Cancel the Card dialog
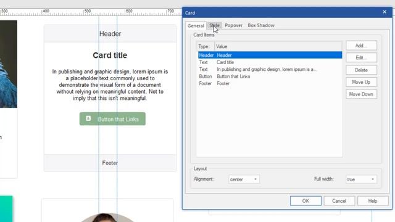 pyautogui.click(x=339, y=201)
